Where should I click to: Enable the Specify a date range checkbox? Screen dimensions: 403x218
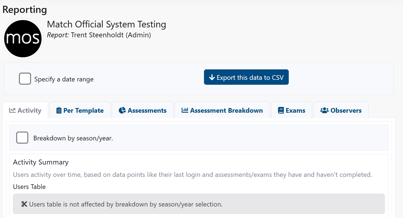pyautogui.click(x=25, y=79)
